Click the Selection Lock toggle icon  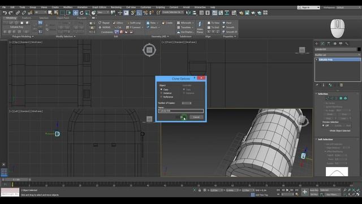[x=200, y=190]
